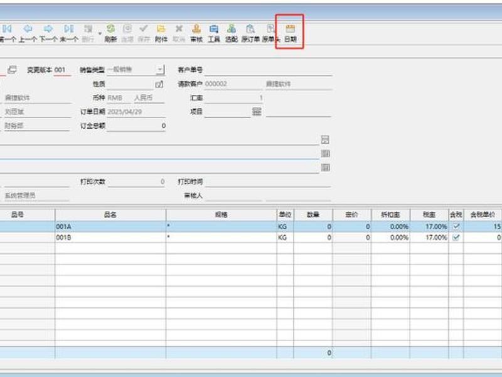Click the 税率 column header

[x=429, y=215]
